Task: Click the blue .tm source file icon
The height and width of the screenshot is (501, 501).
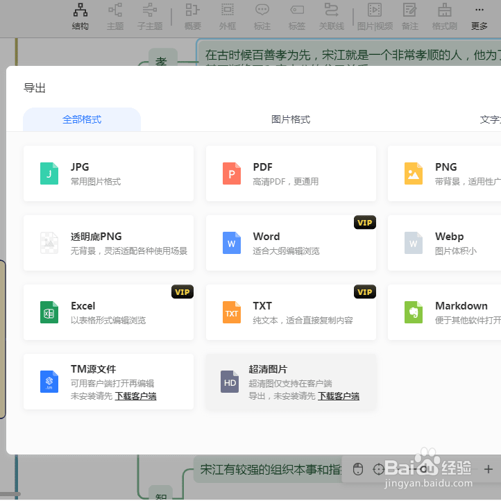Action: tap(49, 382)
